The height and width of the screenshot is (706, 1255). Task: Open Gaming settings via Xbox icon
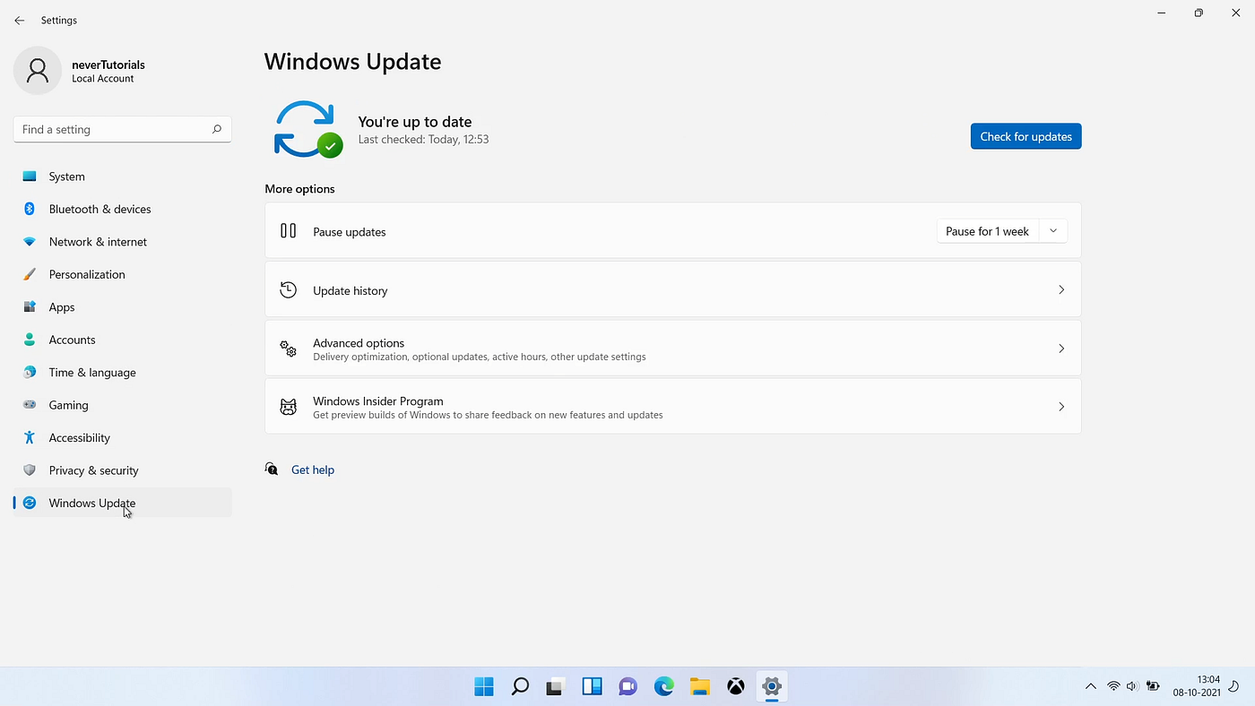click(29, 405)
